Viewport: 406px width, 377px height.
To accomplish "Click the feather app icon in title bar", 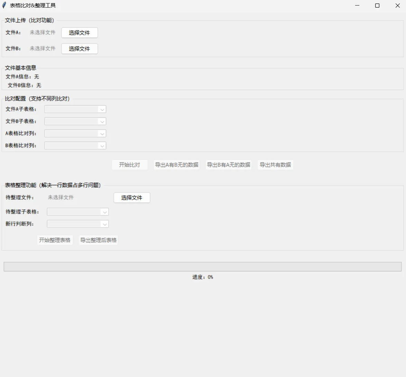I will pos(4,5).
